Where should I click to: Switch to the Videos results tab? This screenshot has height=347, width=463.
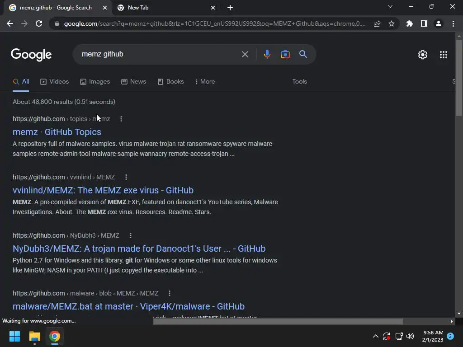pos(54,82)
